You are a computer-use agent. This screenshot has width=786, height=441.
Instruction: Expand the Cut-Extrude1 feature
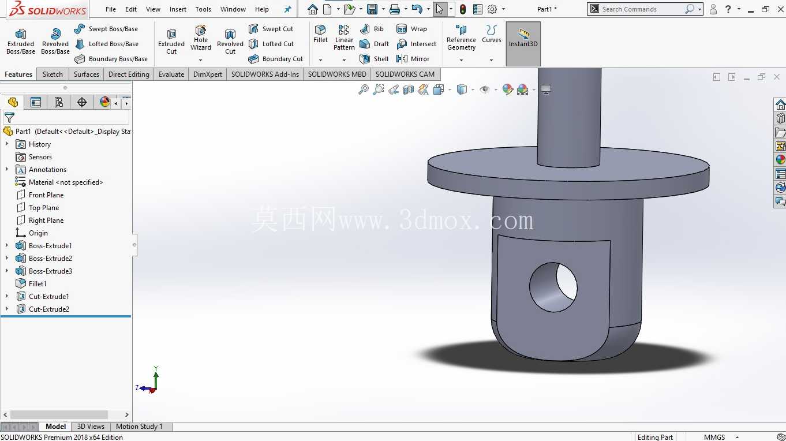click(x=7, y=296)
